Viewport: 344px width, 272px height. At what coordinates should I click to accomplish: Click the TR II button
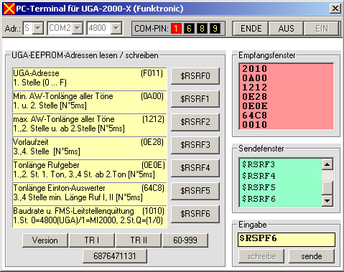click(x=139, y=240)
